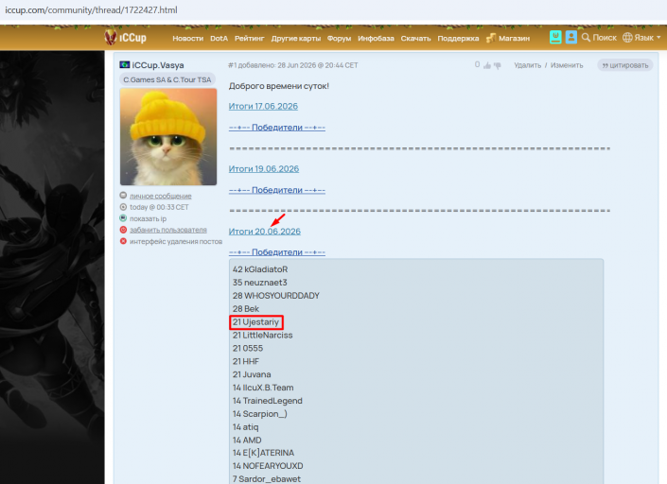
Task: Click the globe icon next to Язык
Action: [x=627, y=38]
